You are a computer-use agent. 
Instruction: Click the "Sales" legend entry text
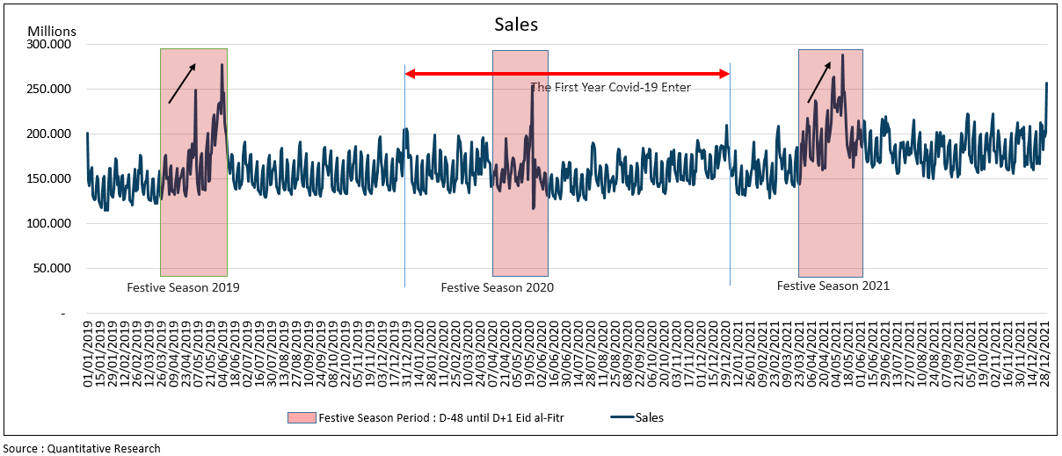pos(651,417)
